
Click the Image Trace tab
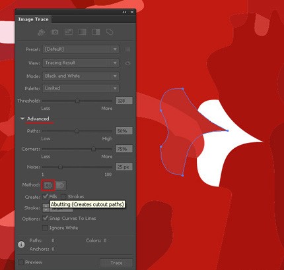33,19
